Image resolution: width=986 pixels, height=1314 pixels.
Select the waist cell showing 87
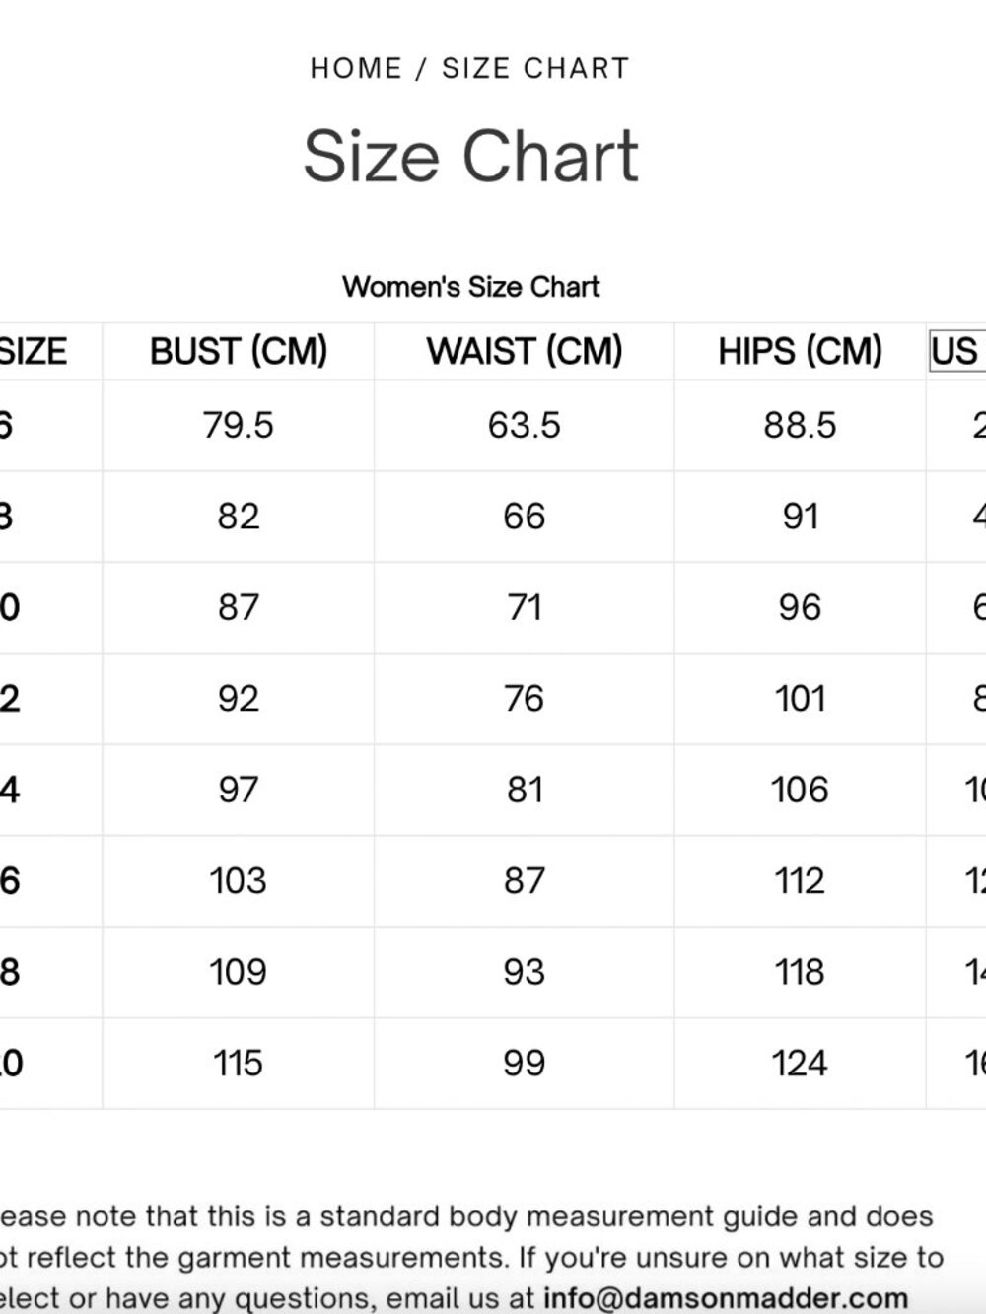[525, 881]
